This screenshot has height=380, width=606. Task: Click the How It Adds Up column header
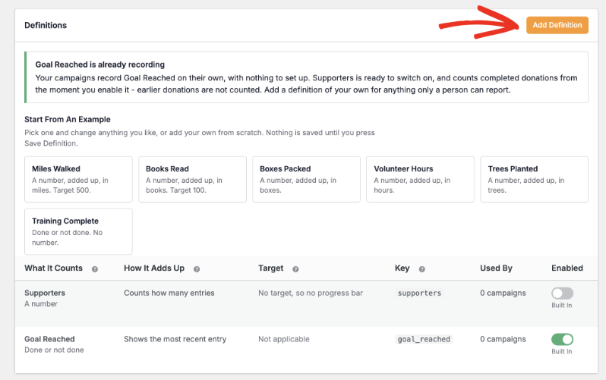coord(154,268)
